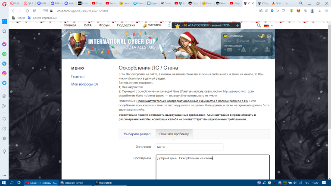Toggle Armor off switch
Screen dimensions: 331x186
click(x=245, y=41)
